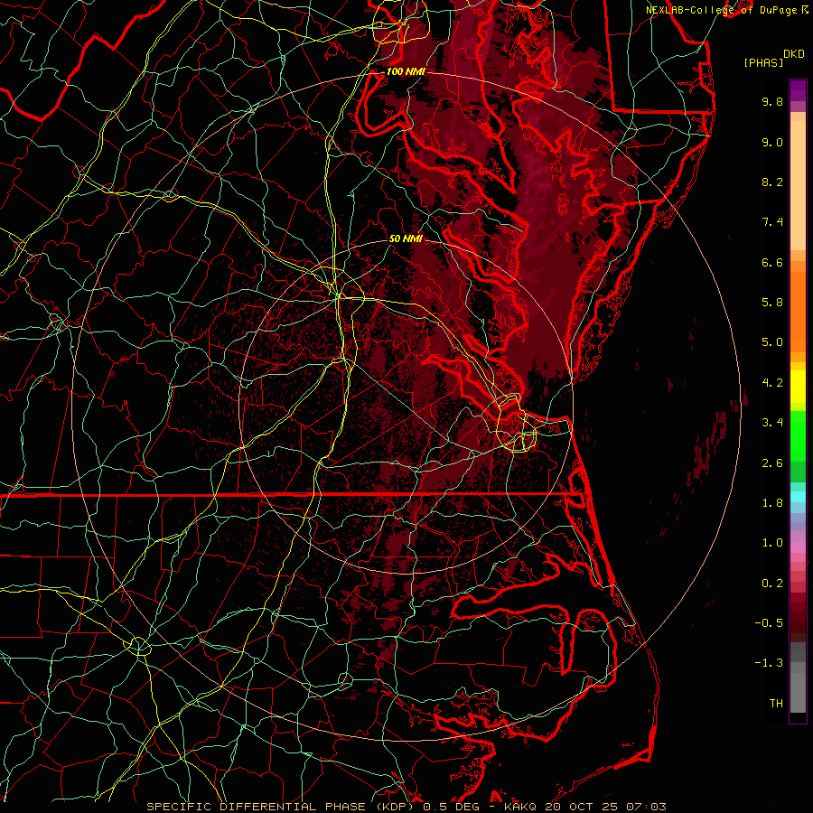This screenshot has height=813, width=813.
Task: Click the 5.8 scale value
Action: (x=772, y=303)
